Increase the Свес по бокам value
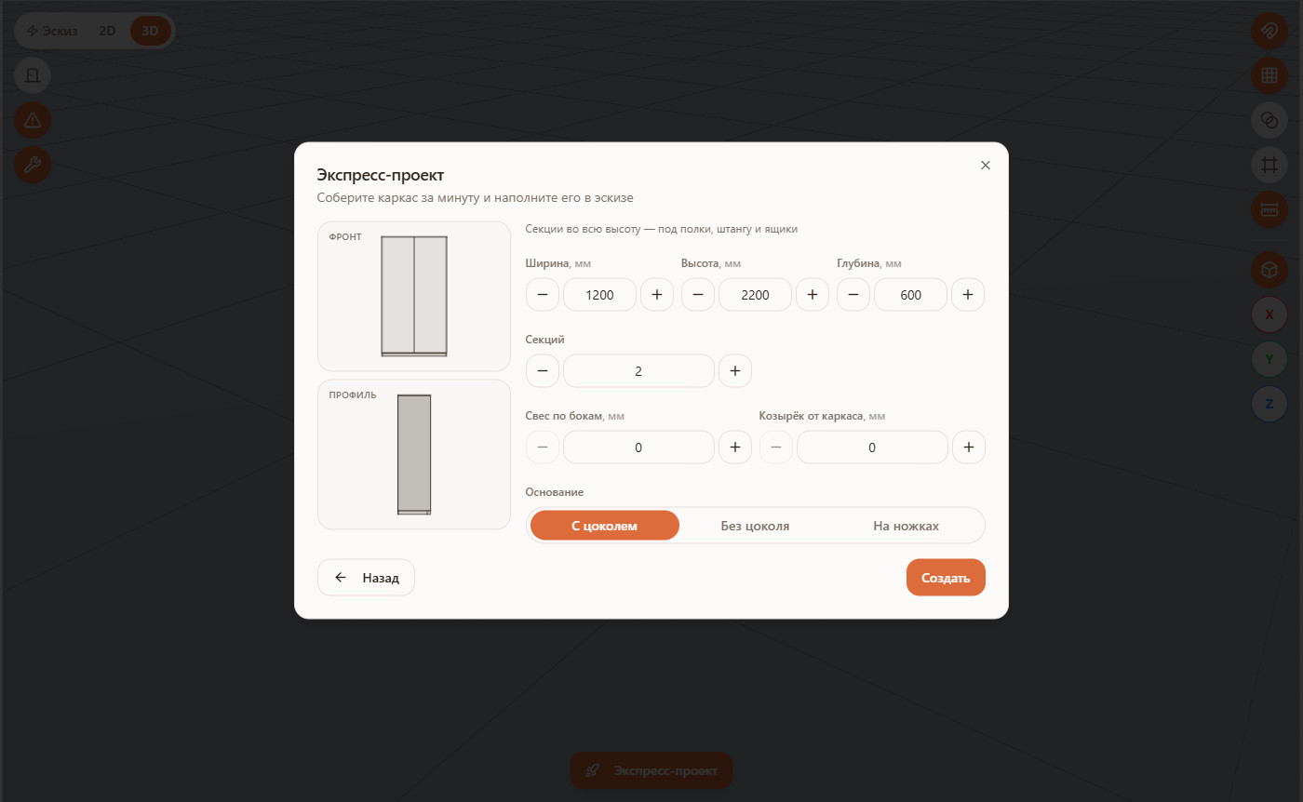The width and height of the screenshot is (1303, 802). 735,448
